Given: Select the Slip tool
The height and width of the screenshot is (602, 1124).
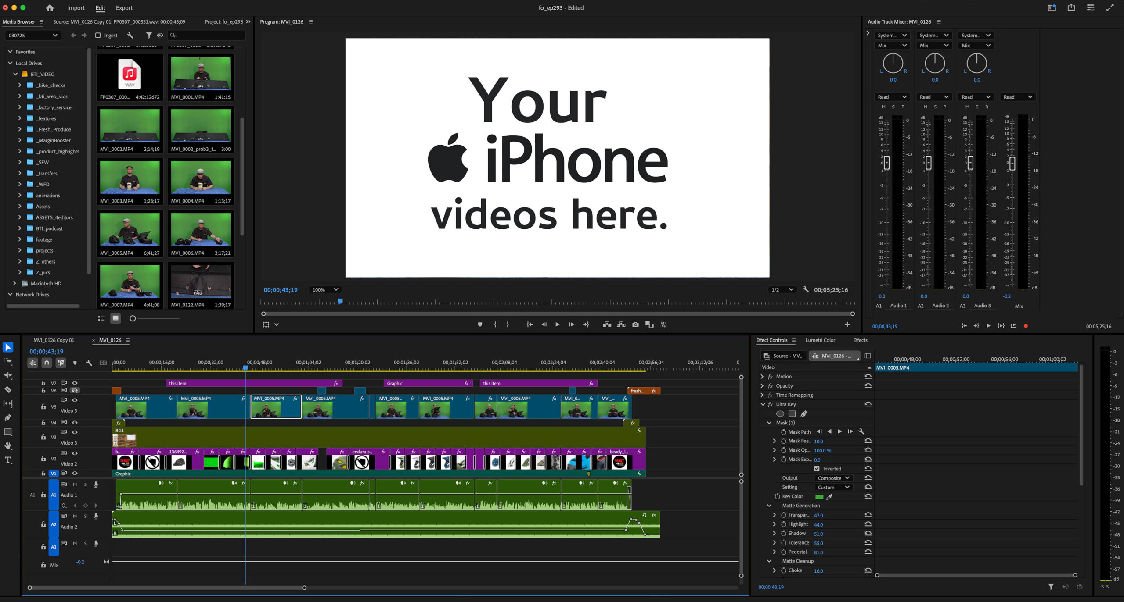Looking at the screenshot, I should 8,403.
